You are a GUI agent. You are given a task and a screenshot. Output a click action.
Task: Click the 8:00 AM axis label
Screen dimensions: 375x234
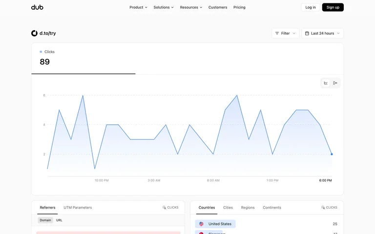pyautogui.click(x=213, y=180)
